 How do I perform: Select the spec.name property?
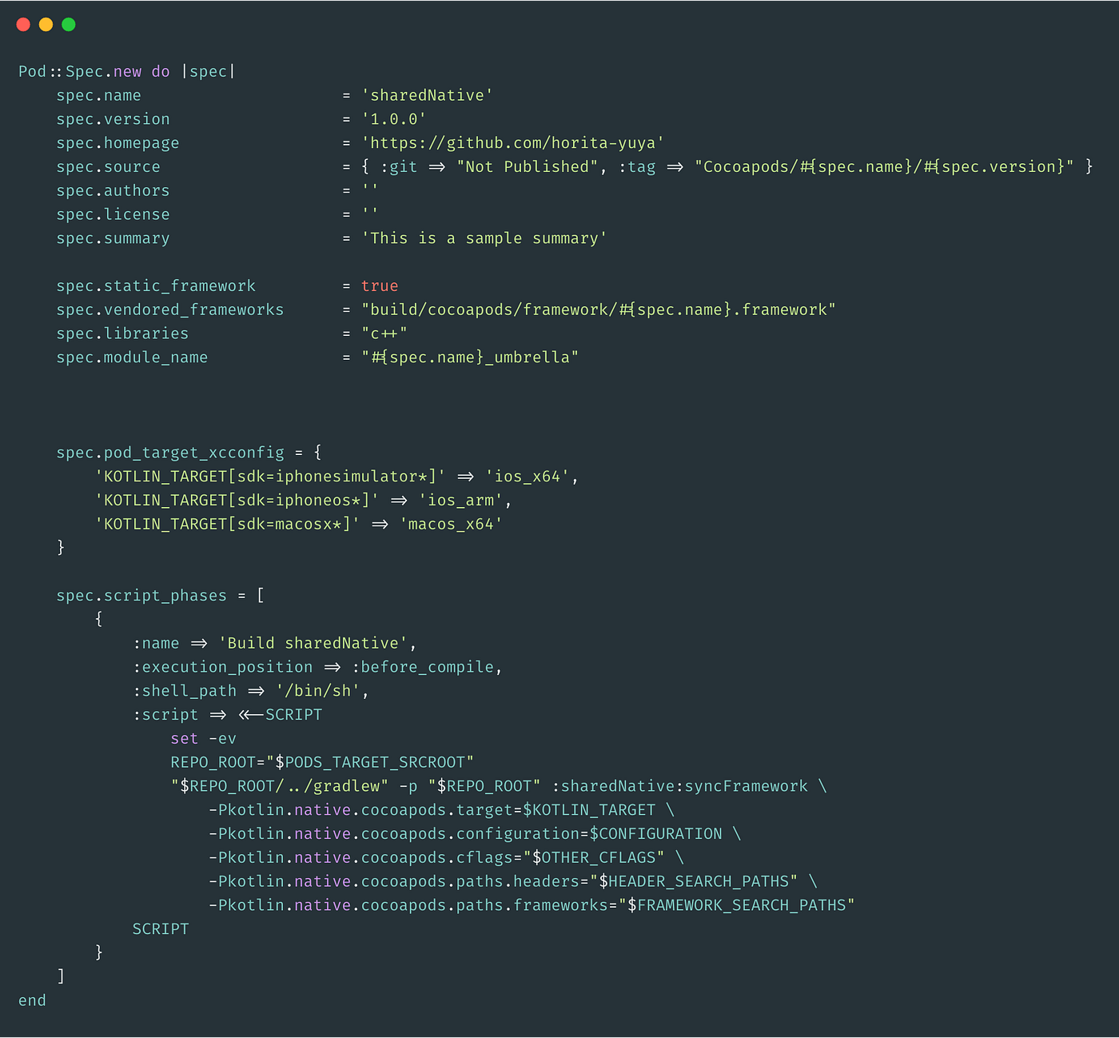point(98,94)
